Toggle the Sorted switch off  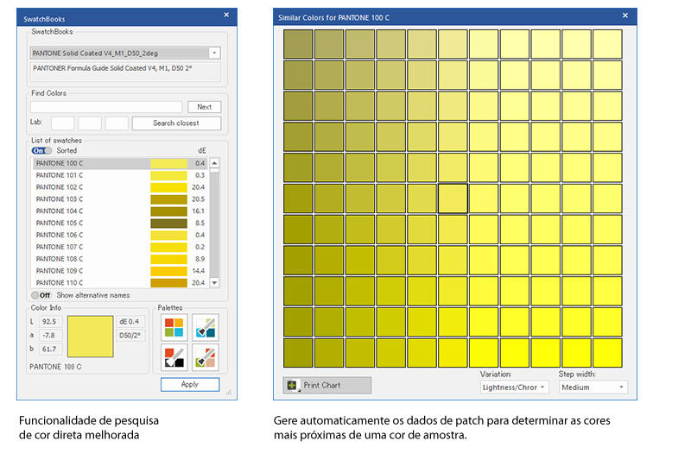(41, 150)
